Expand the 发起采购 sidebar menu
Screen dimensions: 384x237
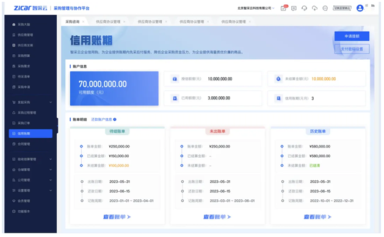click(32, 102)
